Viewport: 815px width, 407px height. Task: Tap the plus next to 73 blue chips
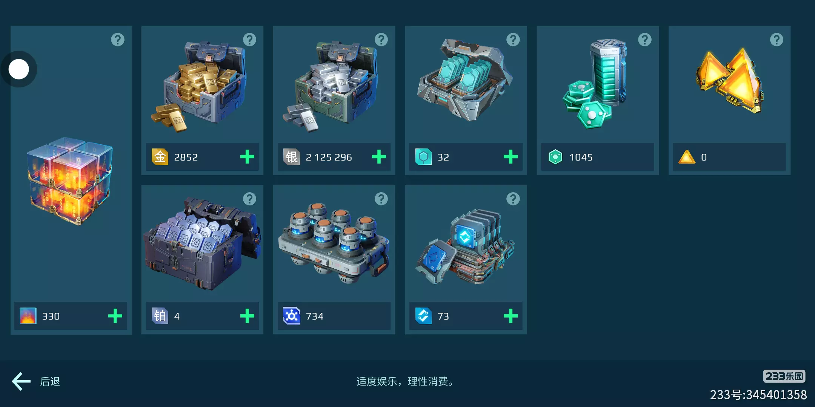[511, 316]
